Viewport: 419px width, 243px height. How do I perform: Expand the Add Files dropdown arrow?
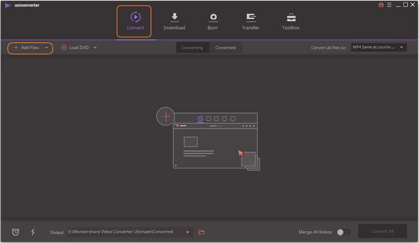[x=46, y=48]
